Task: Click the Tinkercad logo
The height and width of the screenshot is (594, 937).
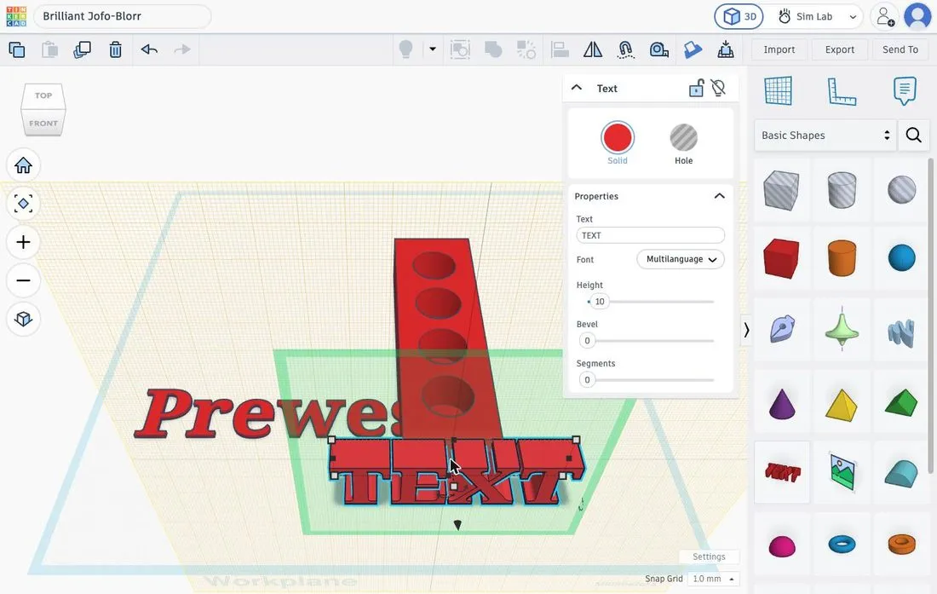Action: pos(16,16)
